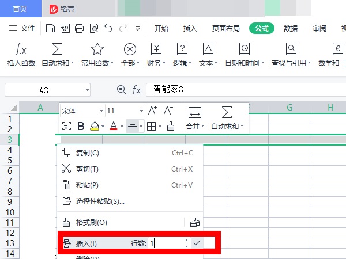This screenshot has width=346, height=259.
Task: Select 复制(C) from the context menu
Action: 88,153
